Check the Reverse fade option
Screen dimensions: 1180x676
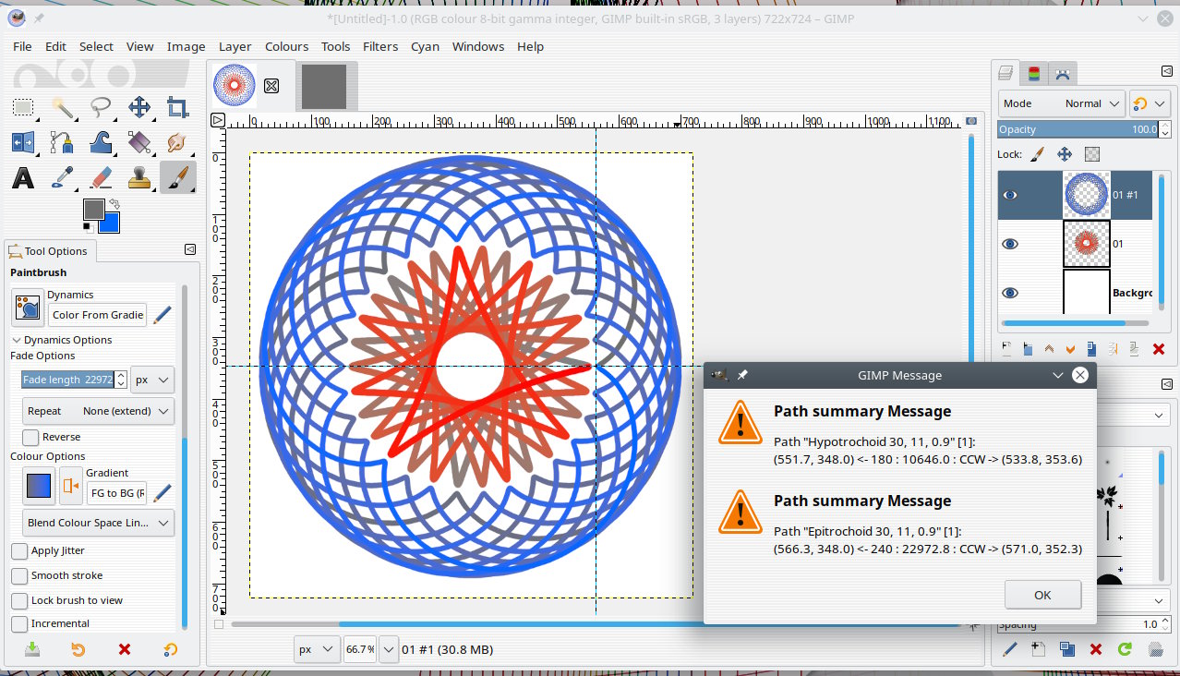(30, 437)
